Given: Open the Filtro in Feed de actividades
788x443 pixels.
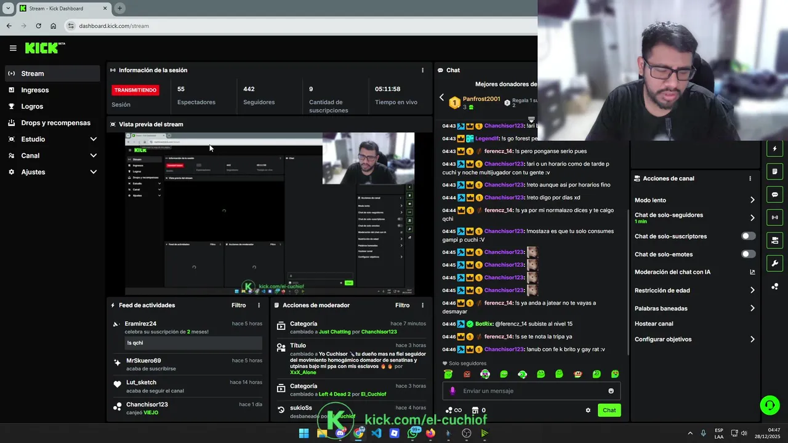Looking at the screenshot, I should pyautogui.click(x=238, y=305).
